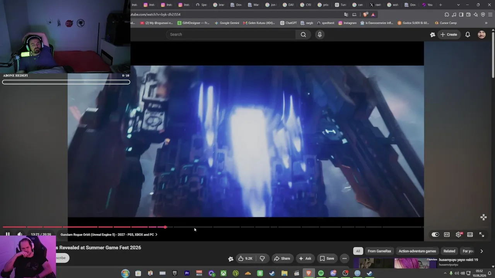Screen dimensions: 495x278
Task: Switch player to theater mode
Action: (x=470, y=234)
